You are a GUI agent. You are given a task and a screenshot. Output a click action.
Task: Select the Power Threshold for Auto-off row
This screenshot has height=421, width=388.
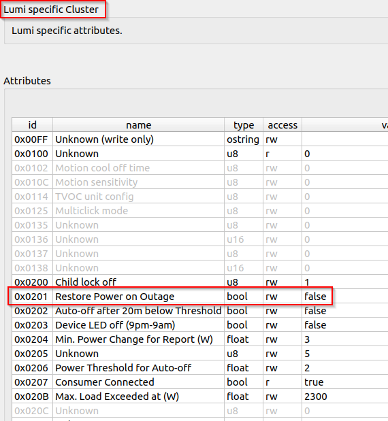200,367
